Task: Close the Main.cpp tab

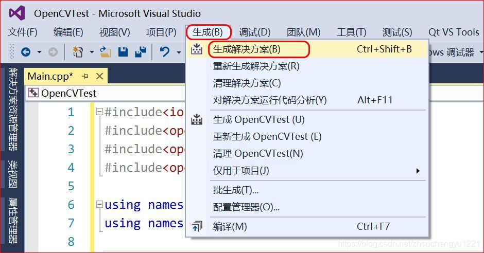Action: tap(99, 76)
